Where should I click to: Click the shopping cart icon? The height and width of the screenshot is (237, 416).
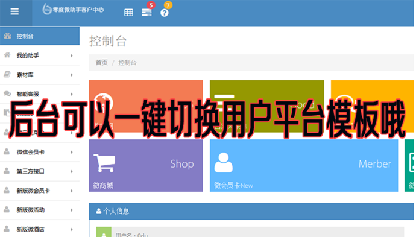(x=104, y=163)
